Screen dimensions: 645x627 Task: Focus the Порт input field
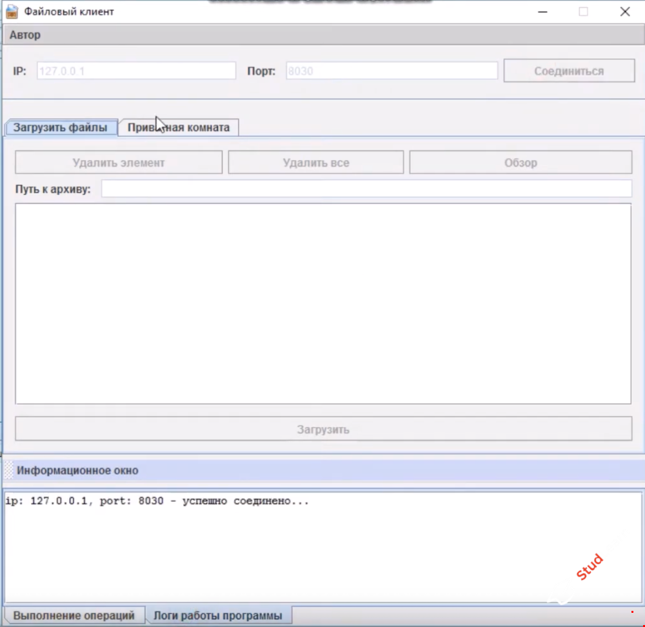(392, 71)
